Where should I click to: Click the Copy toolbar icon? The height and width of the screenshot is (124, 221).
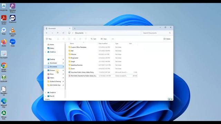64,39
